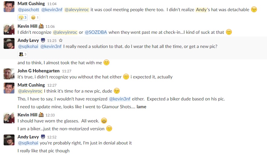Open Kevin Hill's avatar at 11:06

click(9, 29)
